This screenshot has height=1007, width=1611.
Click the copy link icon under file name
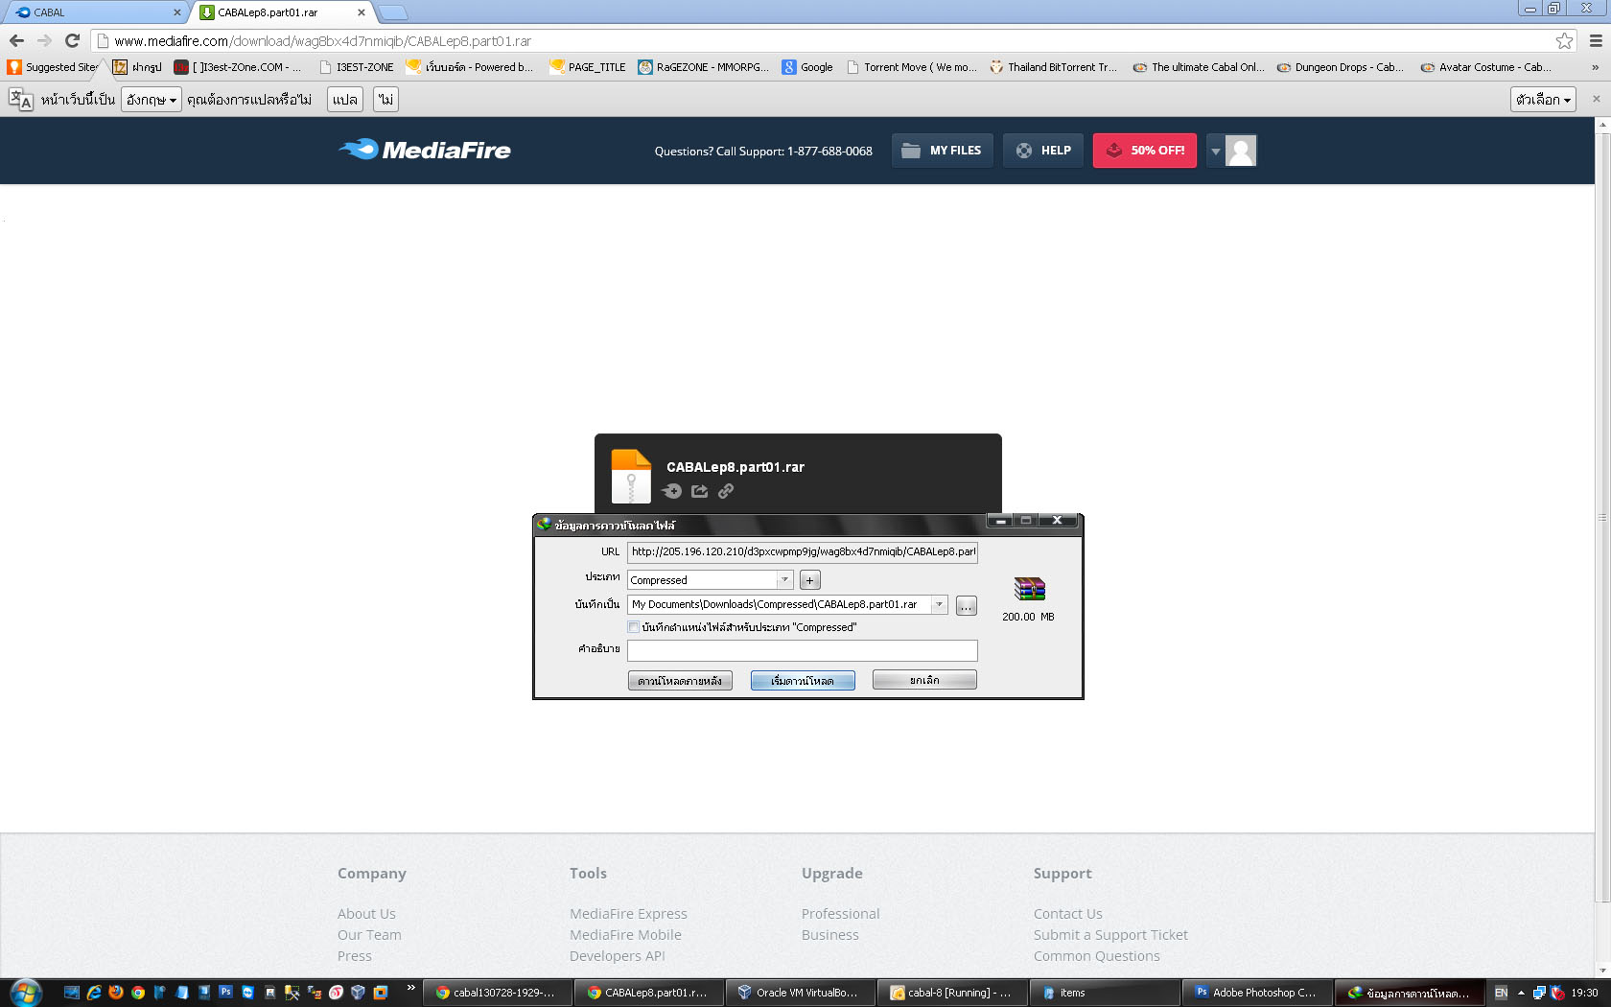point(726,491)
